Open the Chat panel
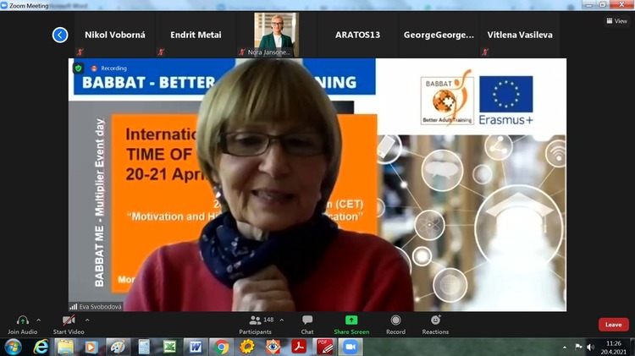Image resolution: width=635 pixels, height=356 pixels. pos(307,325)
